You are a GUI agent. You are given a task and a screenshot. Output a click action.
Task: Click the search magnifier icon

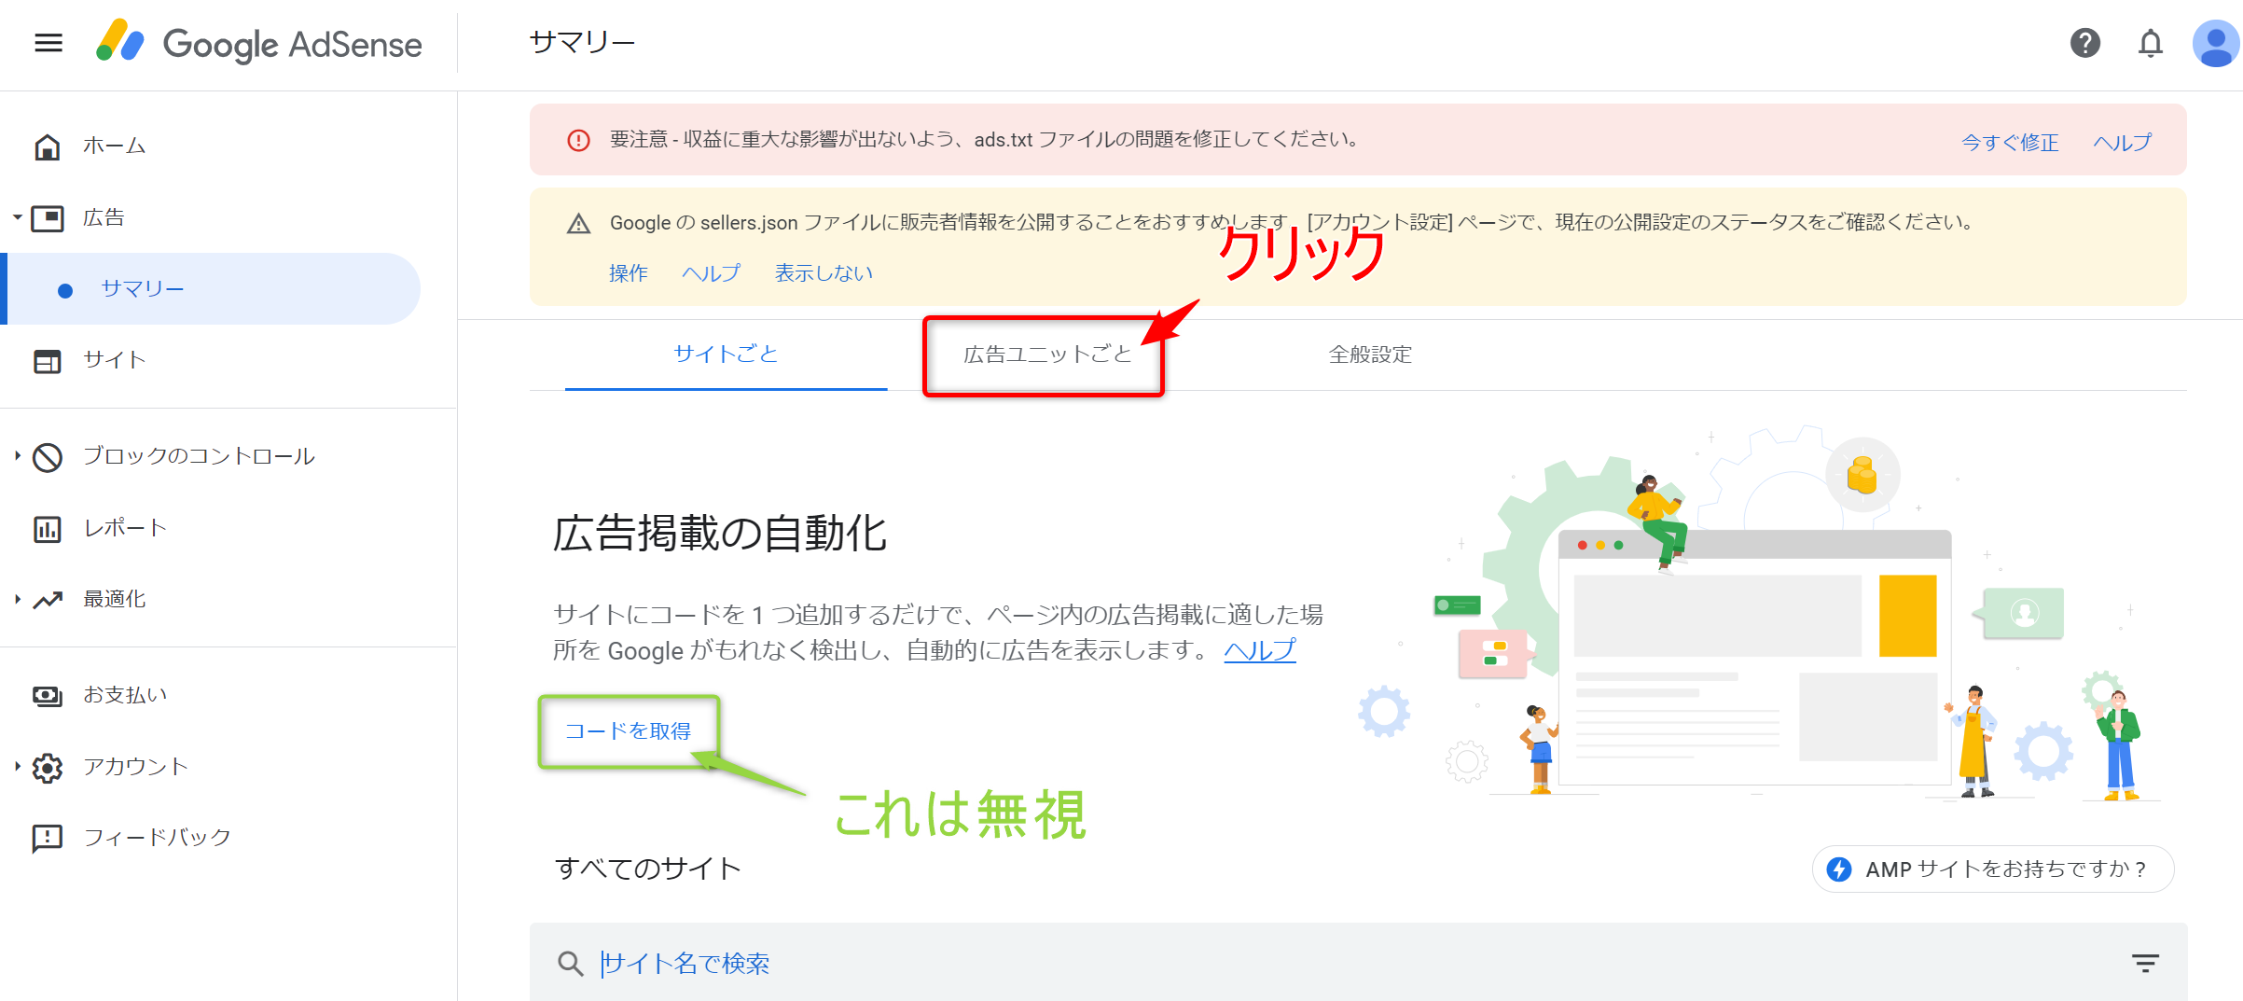point(570,963)
